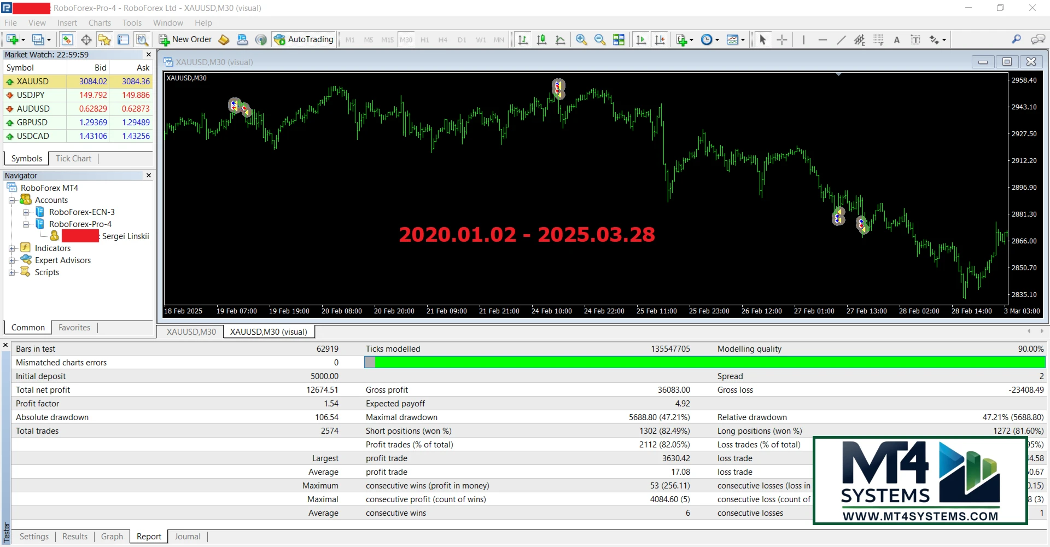
Task: Click the New Order button
Action: (185, 39)
